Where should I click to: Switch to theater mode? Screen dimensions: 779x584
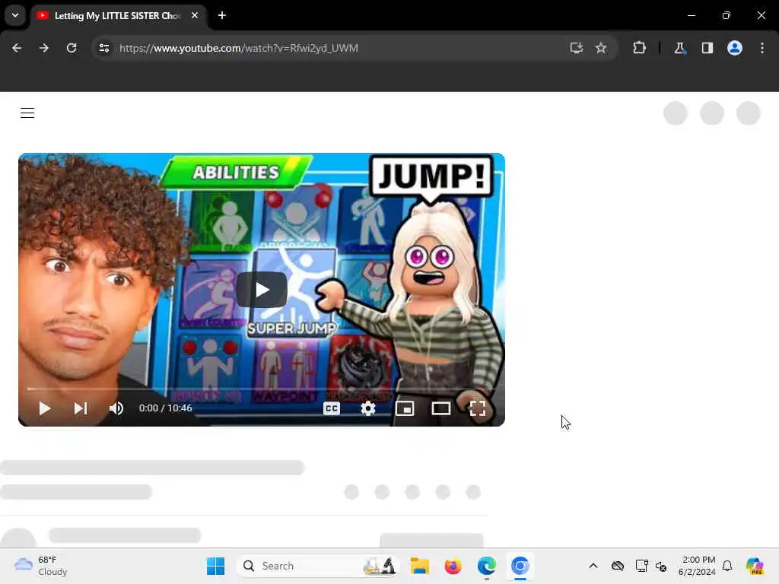click(x=440, y=408)
